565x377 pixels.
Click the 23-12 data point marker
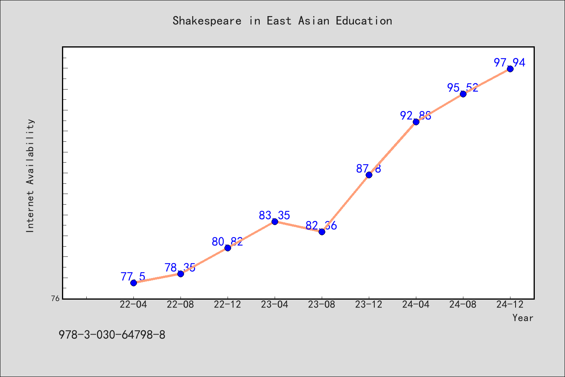(x=369, y=175)
